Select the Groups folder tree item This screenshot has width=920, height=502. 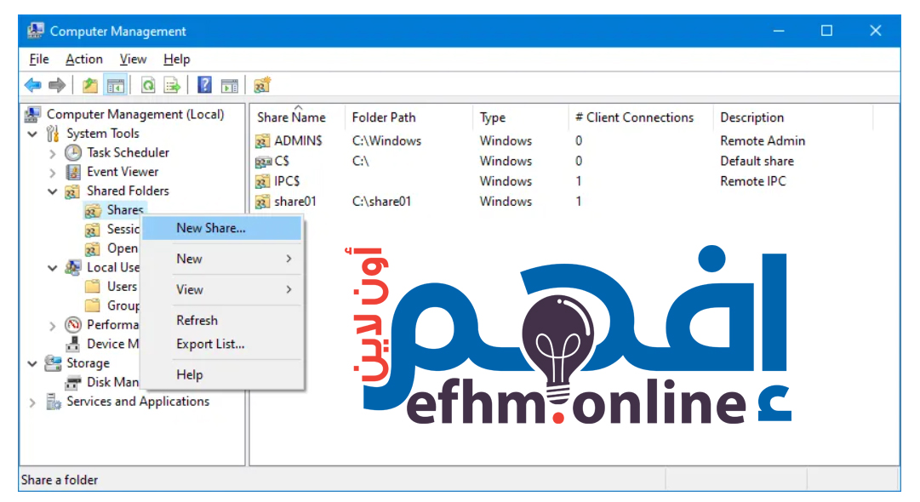(x=123, y=306)
